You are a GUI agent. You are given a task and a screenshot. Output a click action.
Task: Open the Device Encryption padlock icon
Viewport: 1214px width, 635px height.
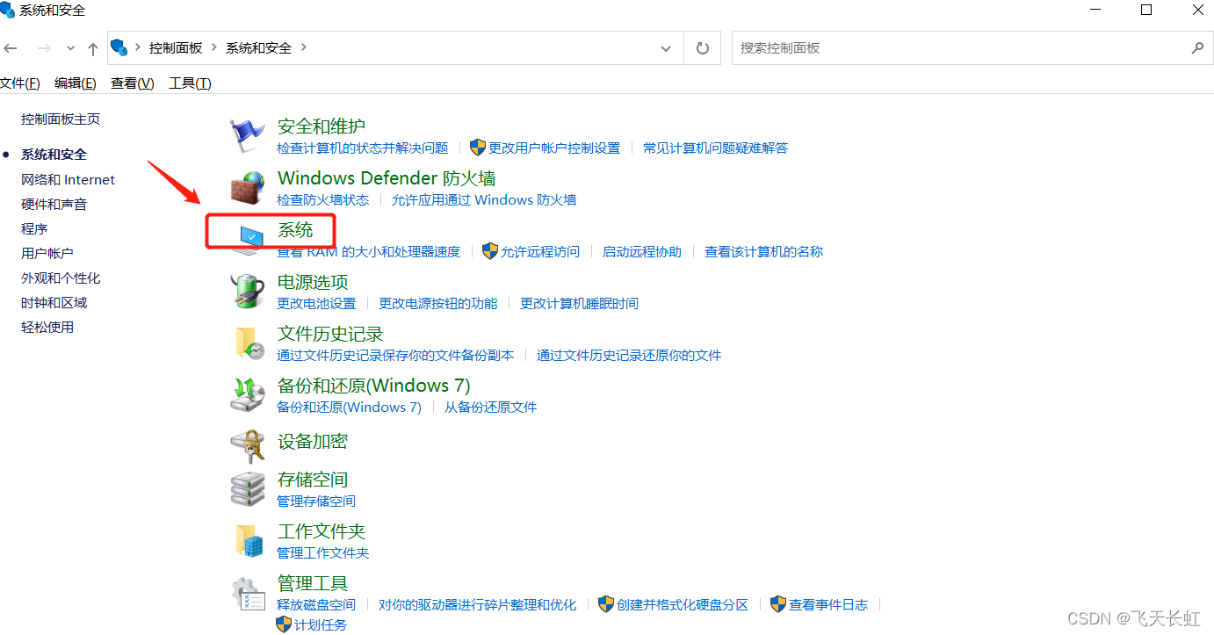tap(247, 446)
